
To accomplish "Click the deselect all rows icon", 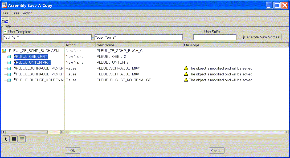I will coord(22,139).
